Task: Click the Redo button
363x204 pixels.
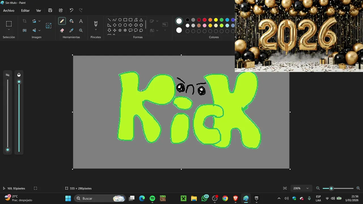Action: coord(81,10)
